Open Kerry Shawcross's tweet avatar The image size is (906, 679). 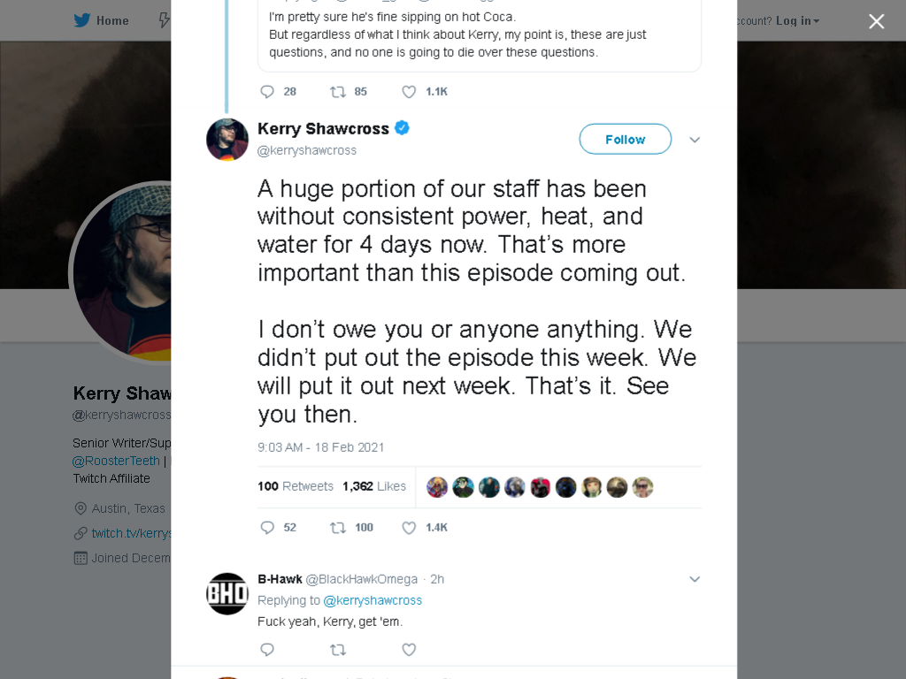coord(227,140)
